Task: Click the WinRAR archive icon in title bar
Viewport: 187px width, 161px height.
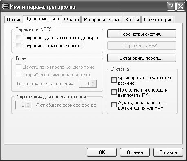Action: click(5, 7)
